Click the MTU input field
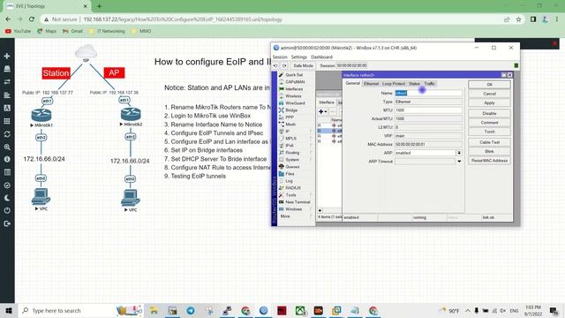This screenshot has height=318, width=565. pyautogui.click(x=428, y=110)
